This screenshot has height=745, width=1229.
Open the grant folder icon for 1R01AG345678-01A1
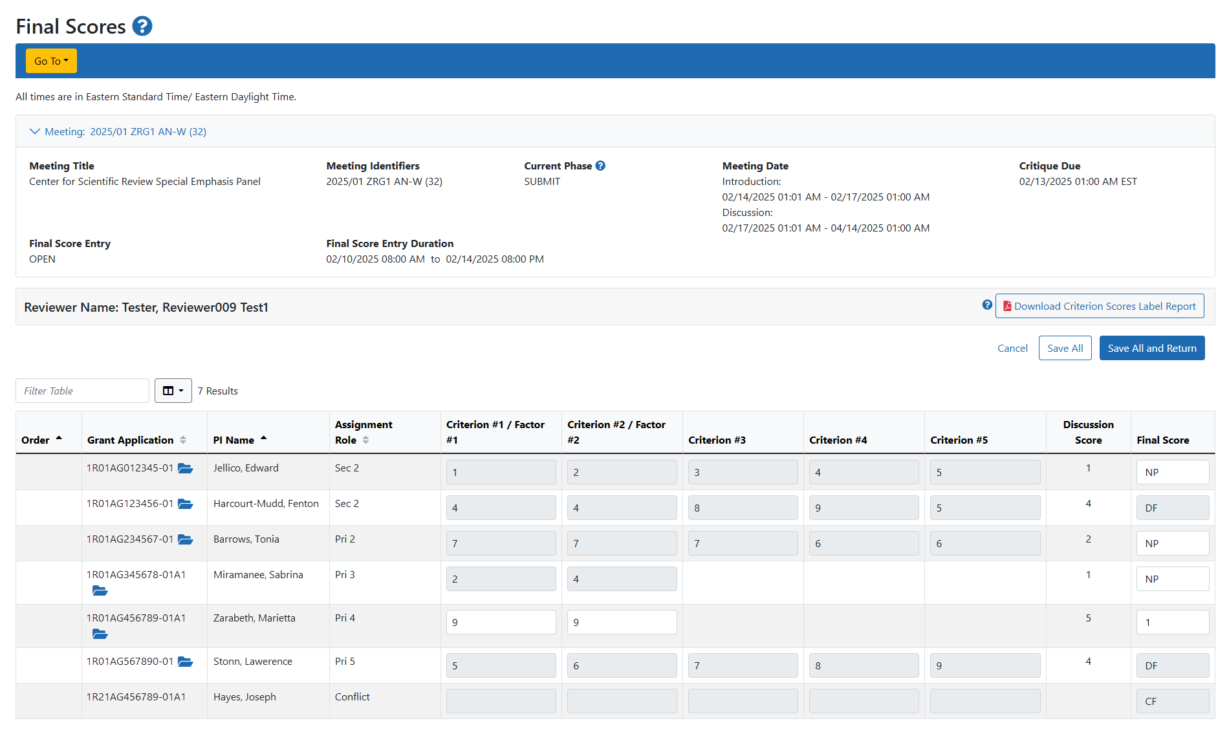coord(100,590)
